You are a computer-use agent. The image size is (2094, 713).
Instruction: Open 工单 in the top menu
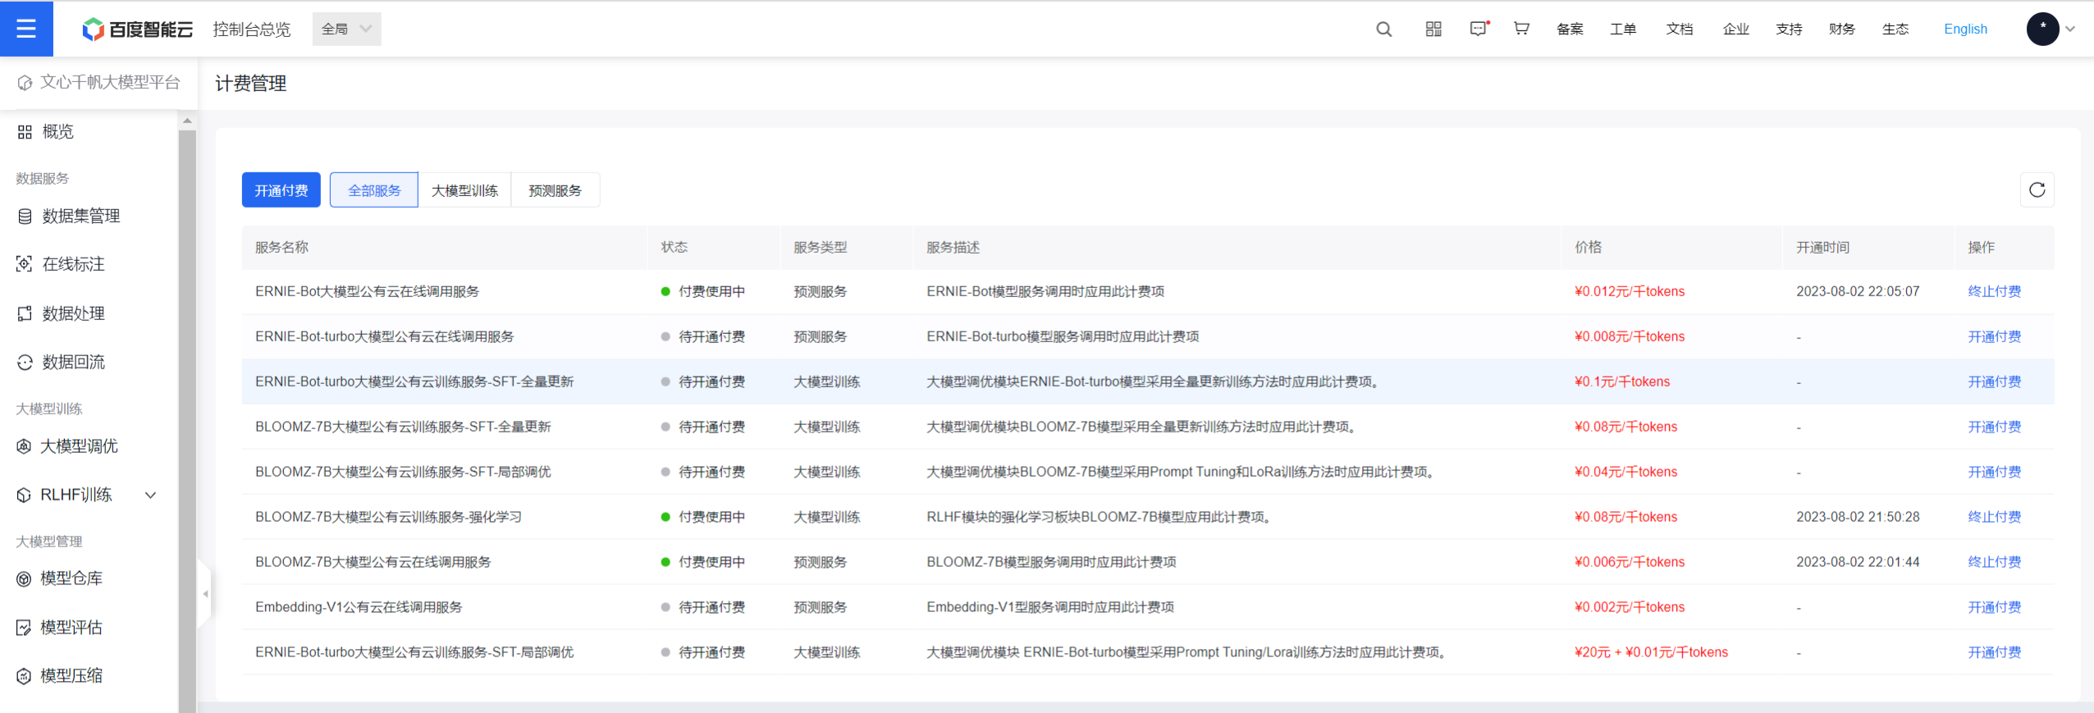pos(1623,29)
